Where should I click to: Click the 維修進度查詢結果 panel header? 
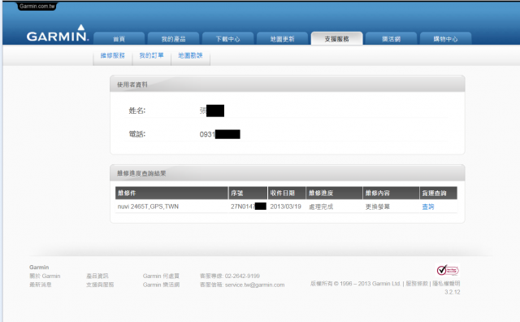(287, 173)
